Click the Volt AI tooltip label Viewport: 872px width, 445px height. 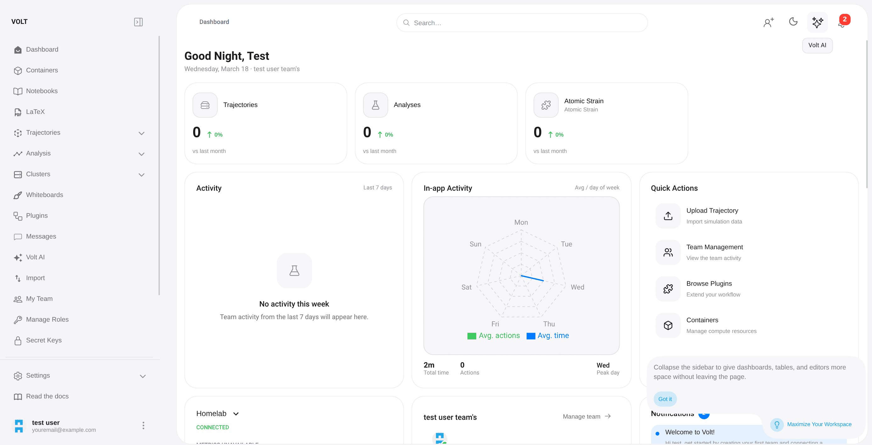coord(817,45)
